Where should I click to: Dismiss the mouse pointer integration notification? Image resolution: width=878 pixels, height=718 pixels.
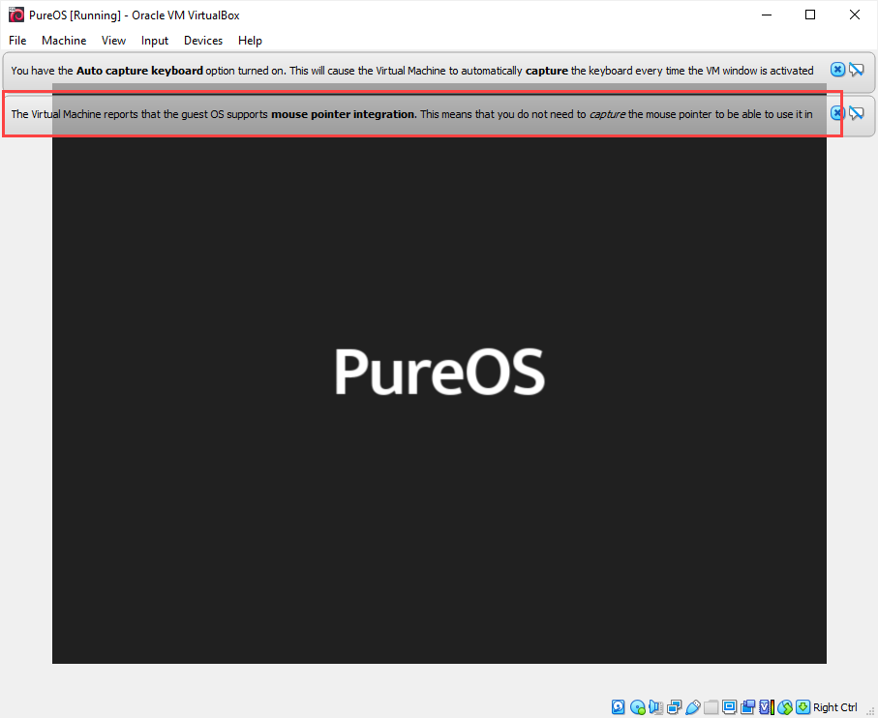point(837,113)
